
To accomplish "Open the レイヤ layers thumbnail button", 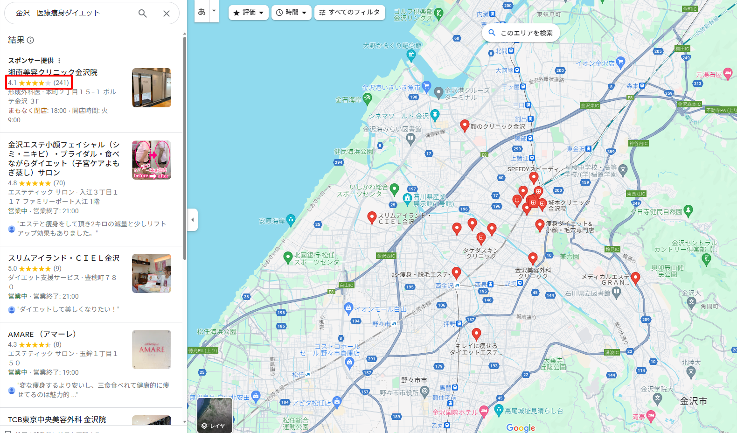I will (215, 415).
